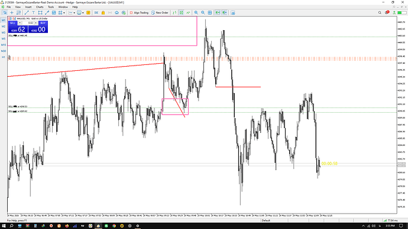Open the graphical objects dropdown arrow
Screen dimensions: 408x229
tap(64, 13)
